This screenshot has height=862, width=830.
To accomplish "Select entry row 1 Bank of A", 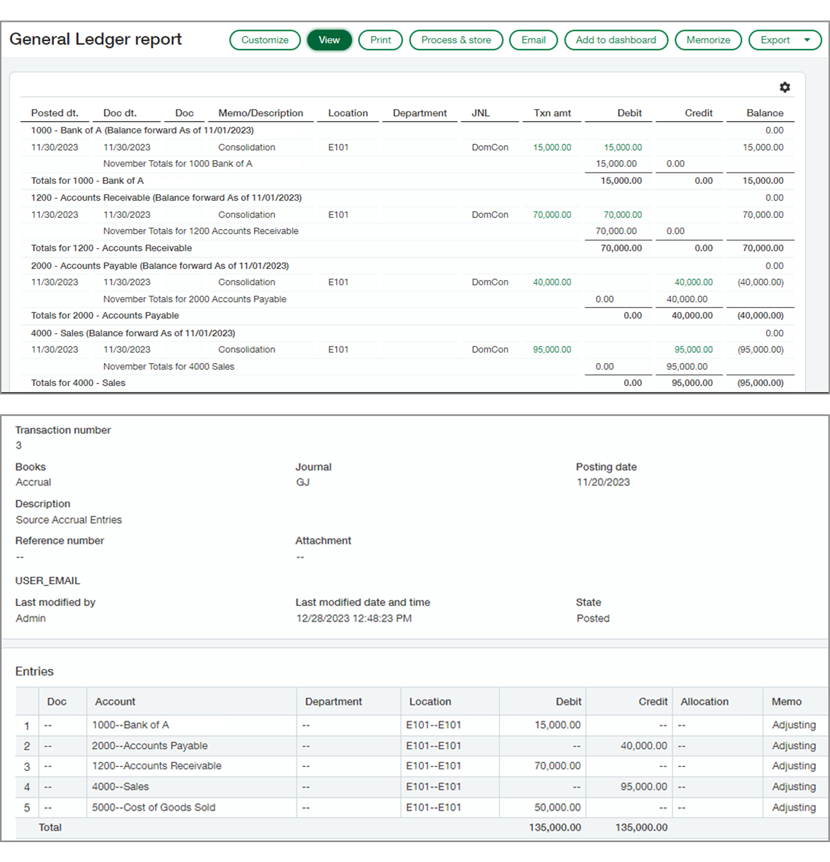I will [x=130, y=725].
